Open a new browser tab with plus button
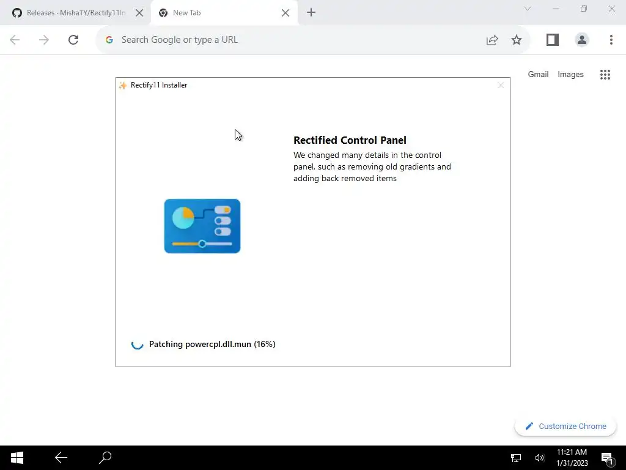626x470 pixels. tap(311, 12)
